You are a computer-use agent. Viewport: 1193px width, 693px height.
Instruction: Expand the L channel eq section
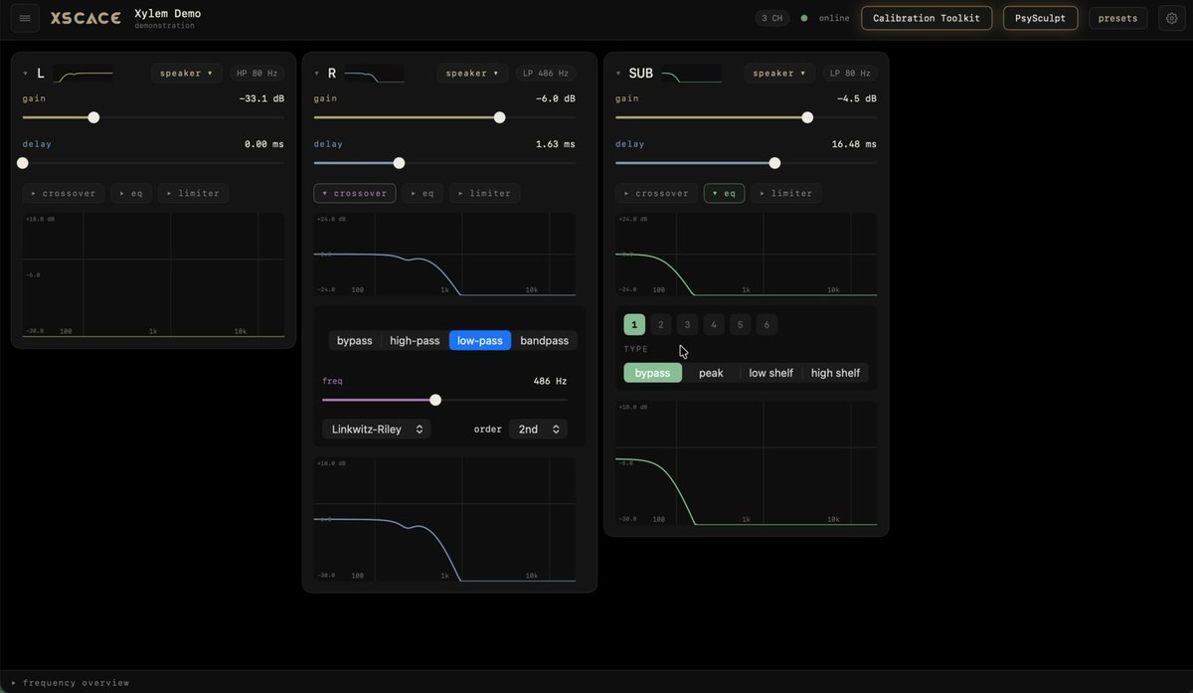pyautogui.click(x=131, y=193)
